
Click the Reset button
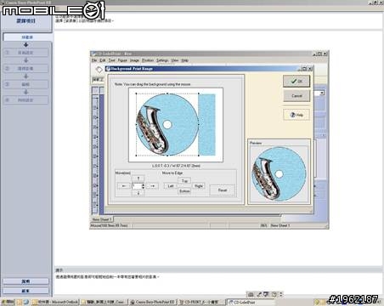point(223,190)
